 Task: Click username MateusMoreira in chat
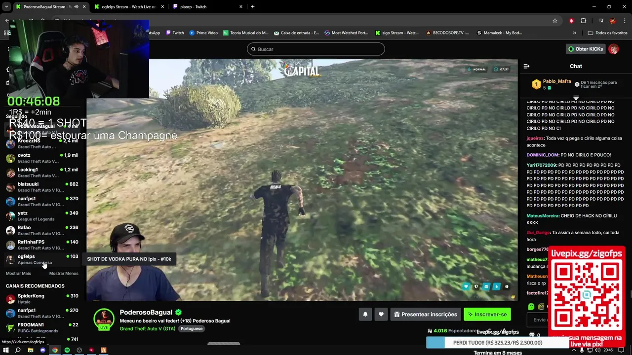point(543,216)
